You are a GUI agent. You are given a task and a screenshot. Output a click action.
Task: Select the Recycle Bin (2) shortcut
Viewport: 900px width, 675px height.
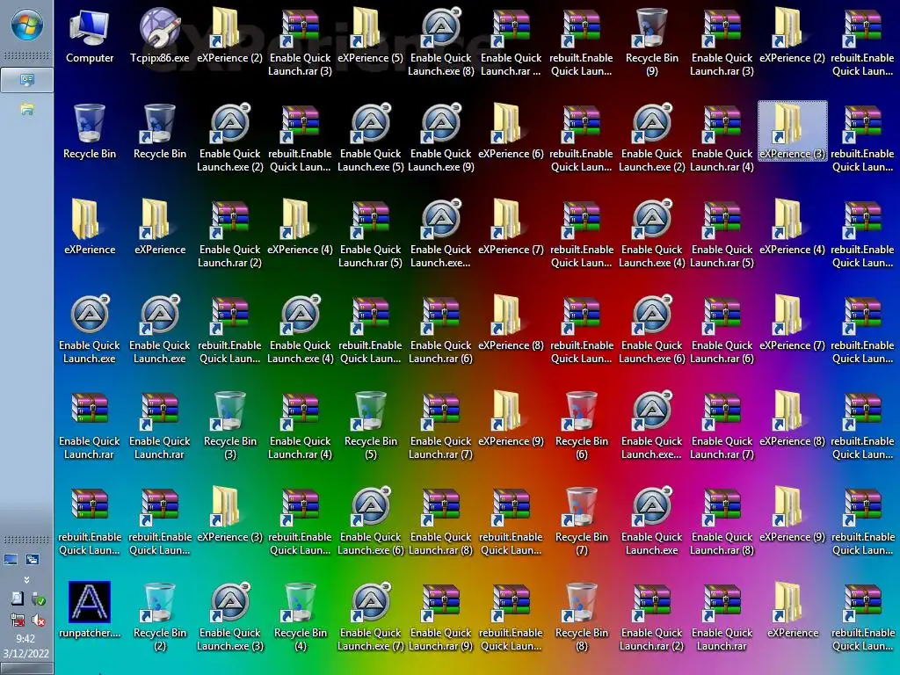(160, 618)
